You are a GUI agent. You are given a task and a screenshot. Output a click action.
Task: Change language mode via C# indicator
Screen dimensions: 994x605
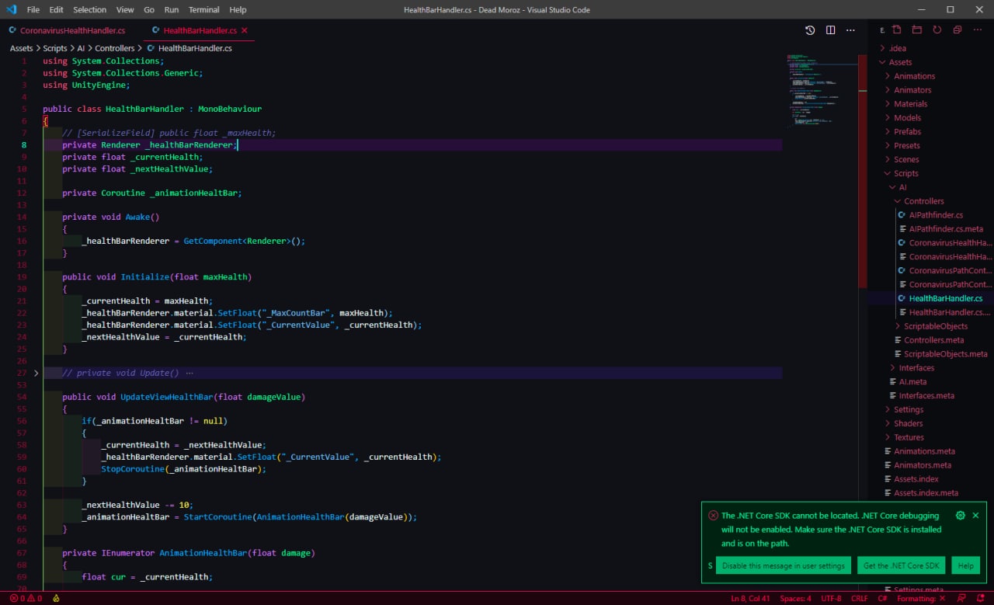pyautogui.click(x=882, y=599)
